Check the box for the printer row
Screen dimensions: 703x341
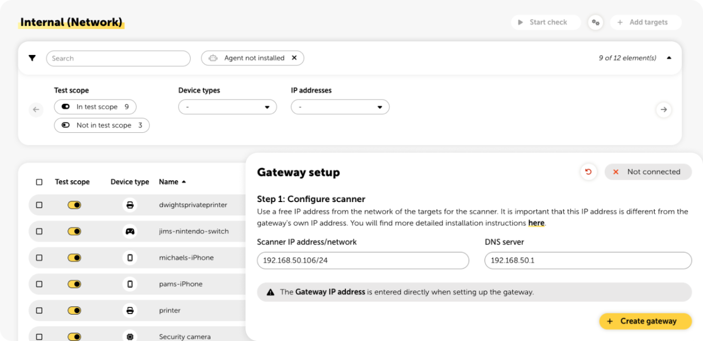(x=39, y=310)
